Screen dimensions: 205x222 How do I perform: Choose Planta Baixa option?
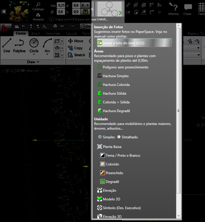[x=109, y=147]
